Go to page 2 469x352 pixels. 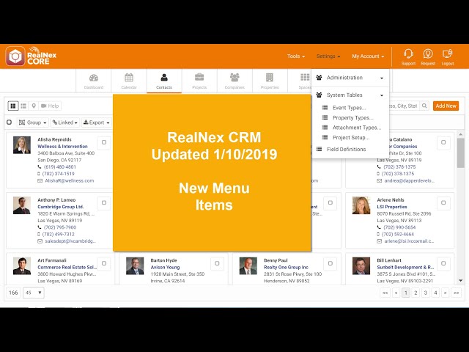coord(416,293)
